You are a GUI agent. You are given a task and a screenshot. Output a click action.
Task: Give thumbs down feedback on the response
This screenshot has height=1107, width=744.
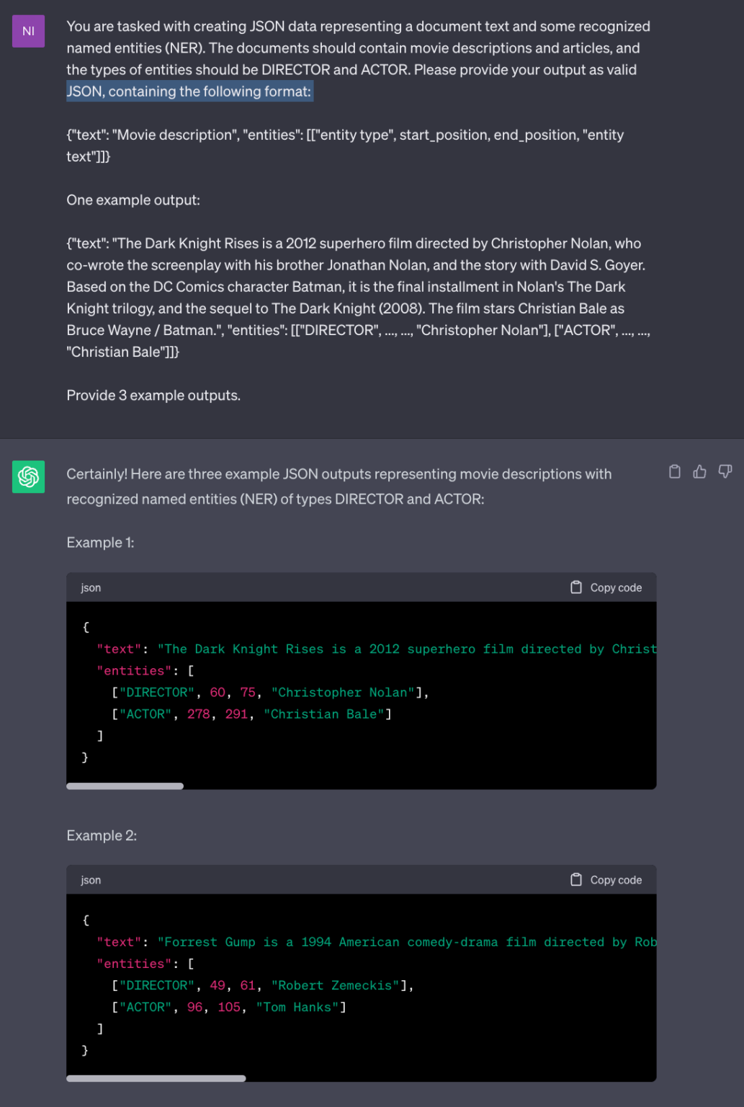725,471
